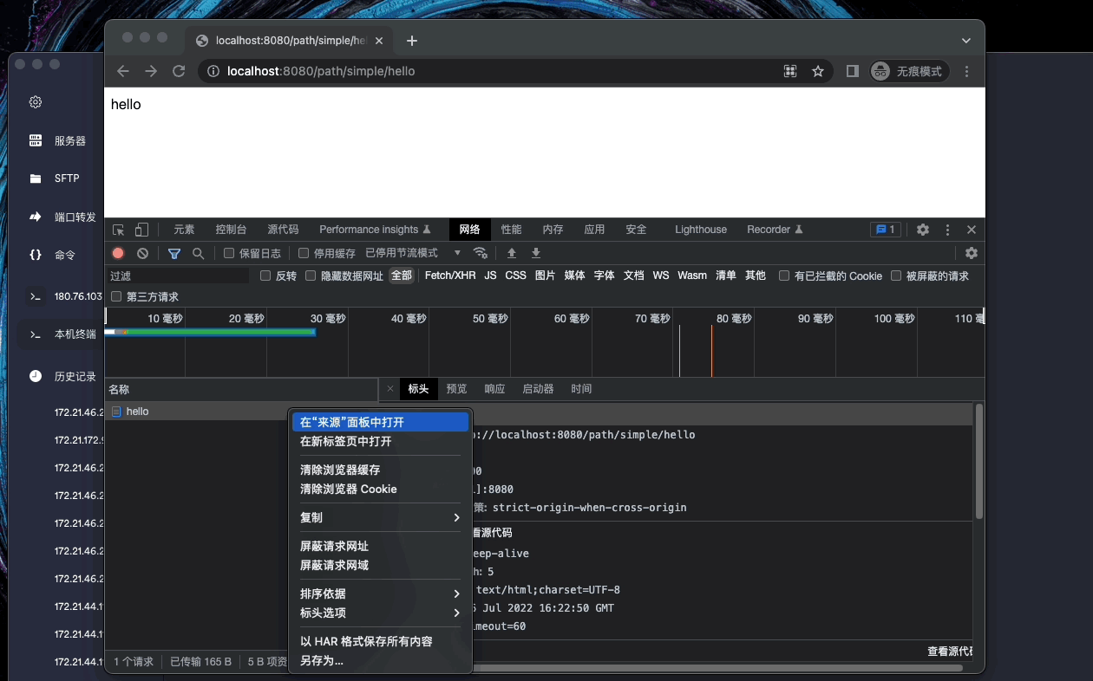
Task: Click the record network log button
Action: [118, 253]
